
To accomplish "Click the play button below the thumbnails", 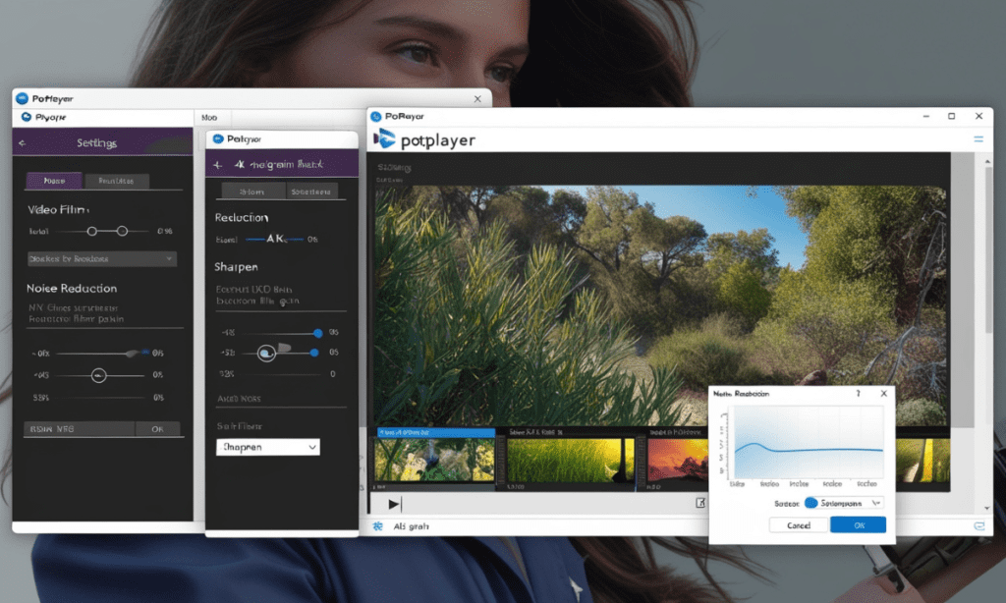I will [x=394, y=504].
